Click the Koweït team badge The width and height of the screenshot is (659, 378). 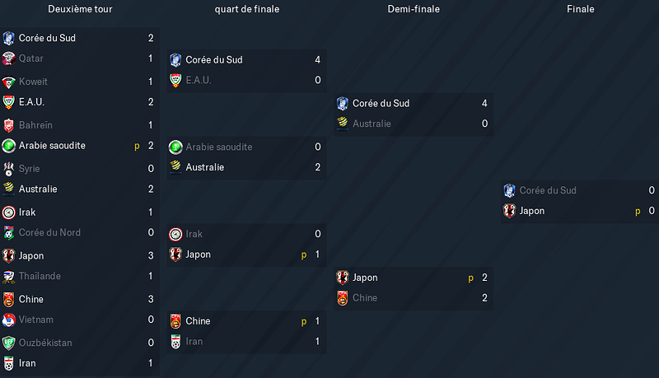click(8, 82)
